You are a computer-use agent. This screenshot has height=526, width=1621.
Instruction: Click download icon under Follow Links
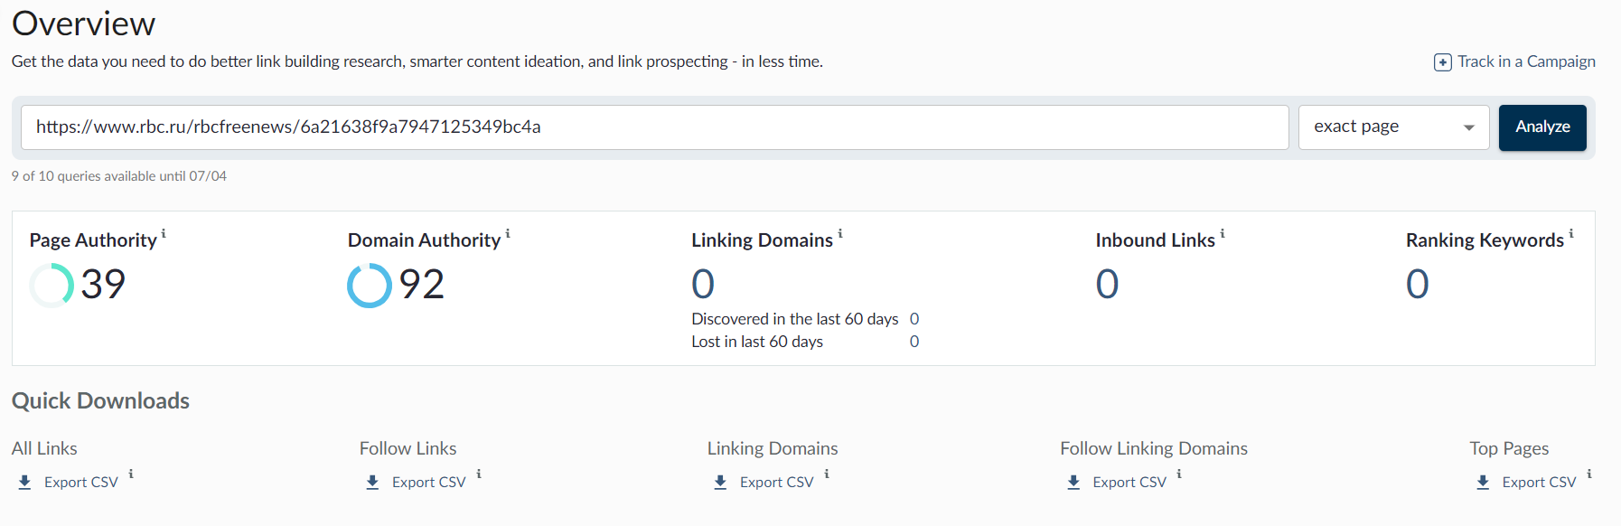click(373, 483)
